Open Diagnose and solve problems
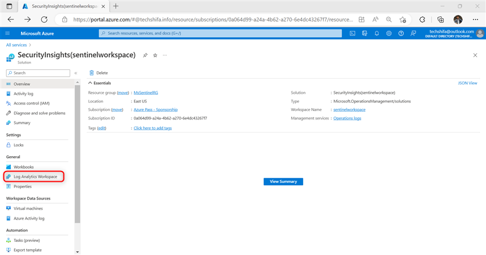Screen dimensions: 486x255 coord(37,113)
